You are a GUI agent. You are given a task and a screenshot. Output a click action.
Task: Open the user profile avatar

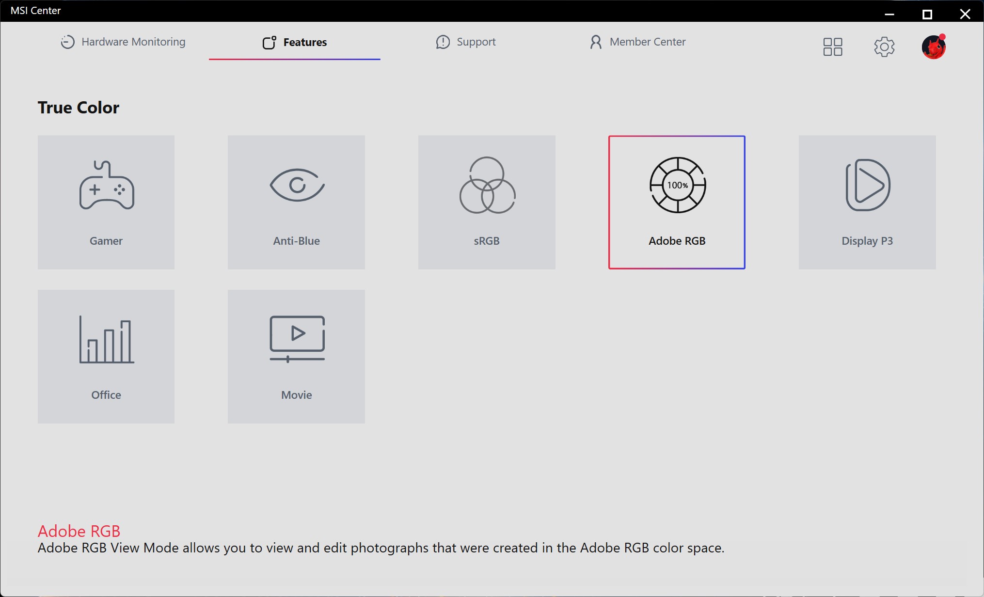tap(934, 47)
